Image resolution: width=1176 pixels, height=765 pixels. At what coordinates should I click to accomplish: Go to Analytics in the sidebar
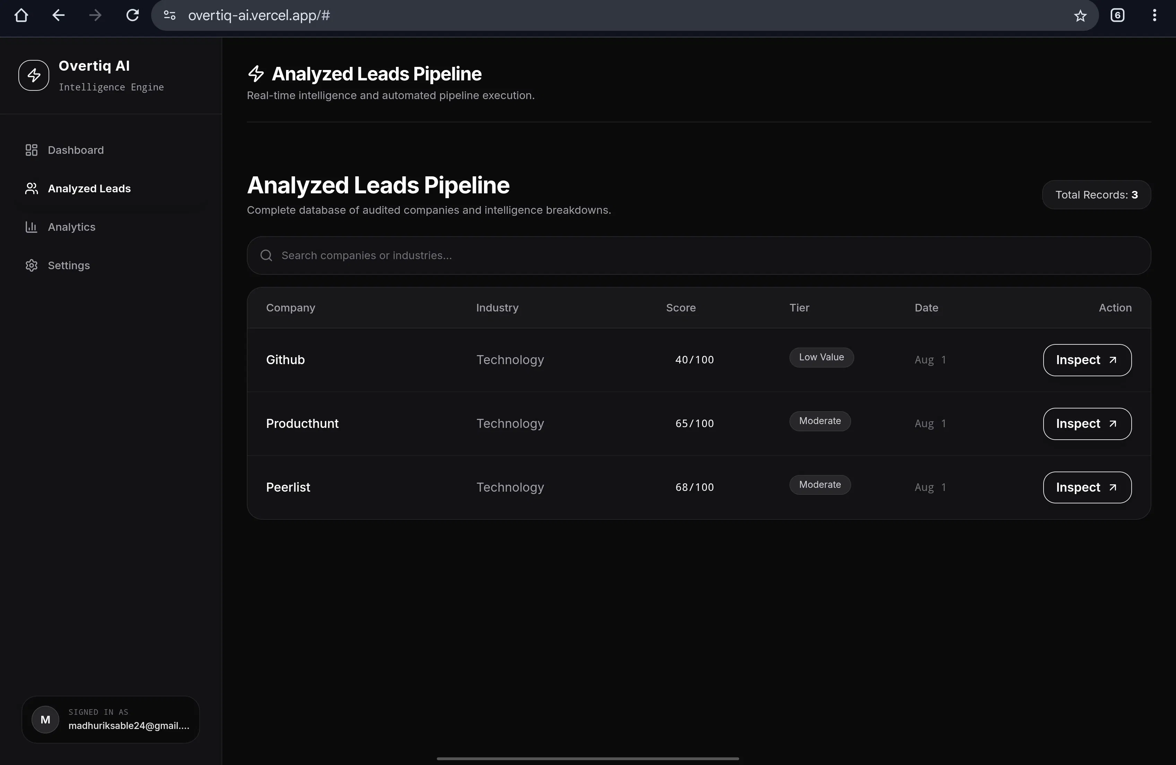pyautogui.click(x=111, y=227)
